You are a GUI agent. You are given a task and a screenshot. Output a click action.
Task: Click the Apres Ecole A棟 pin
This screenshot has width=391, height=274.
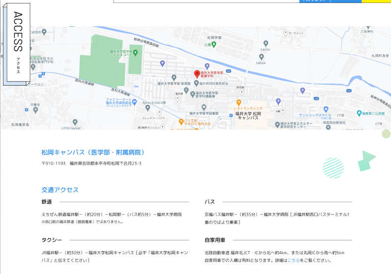(x=147, y=108)
